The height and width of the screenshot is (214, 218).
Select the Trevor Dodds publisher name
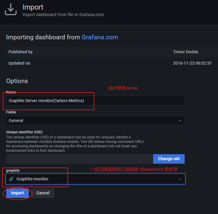tap(185, 52)
